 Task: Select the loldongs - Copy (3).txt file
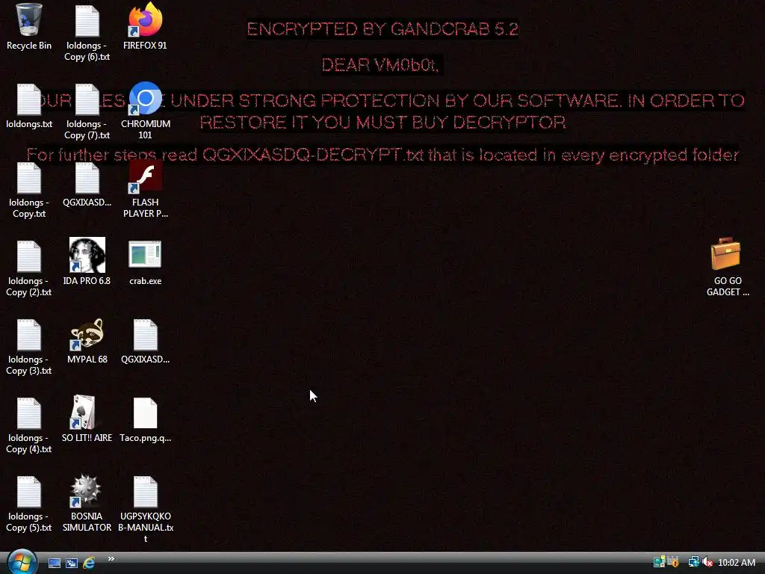(29, 347)
